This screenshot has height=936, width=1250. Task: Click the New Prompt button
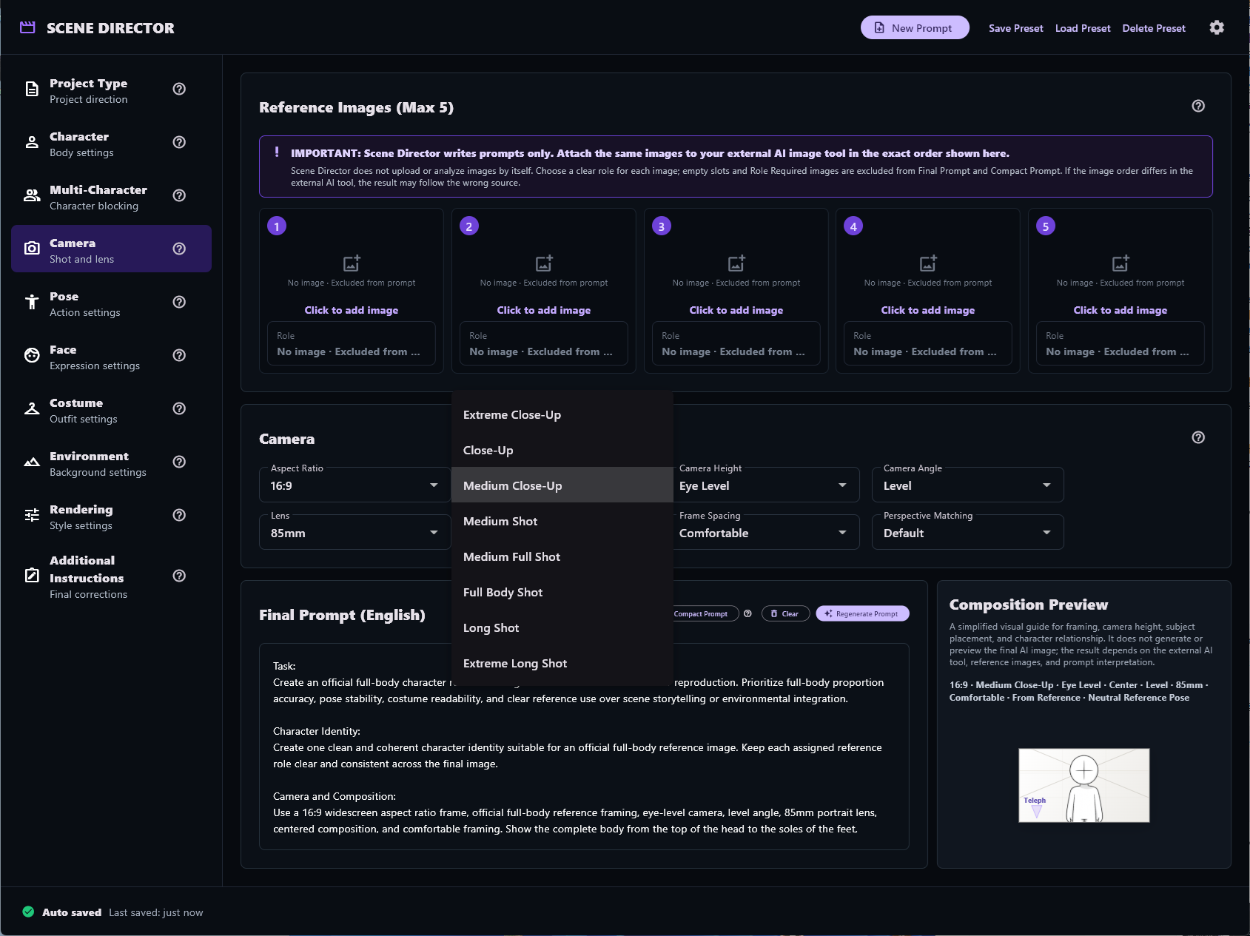915,27
